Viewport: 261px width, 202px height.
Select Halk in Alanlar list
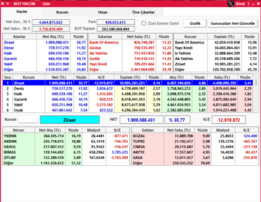click(8, 53)
